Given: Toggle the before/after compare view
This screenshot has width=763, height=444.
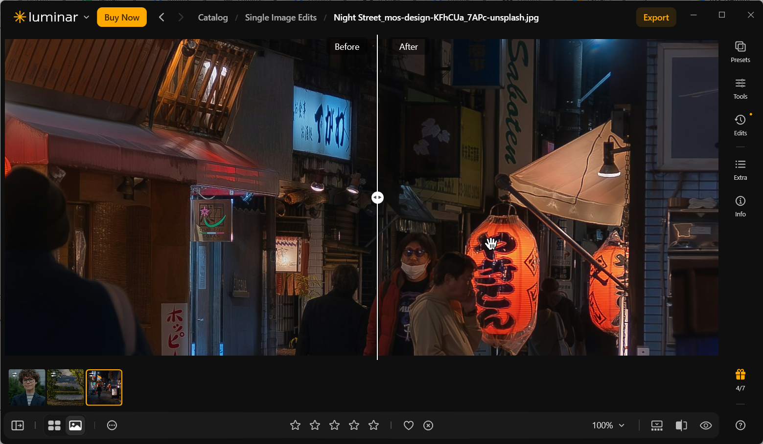Looking at the screenshot, I should (681, 425).
